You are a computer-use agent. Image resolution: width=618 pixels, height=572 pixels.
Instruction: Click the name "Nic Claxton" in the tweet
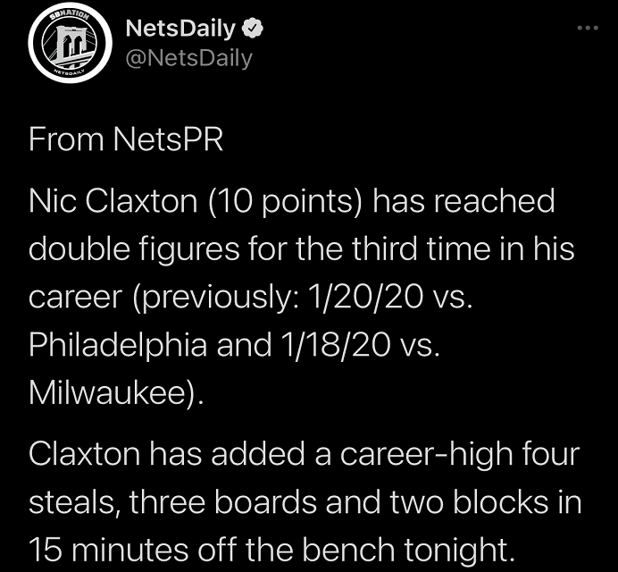click(113, 201)
